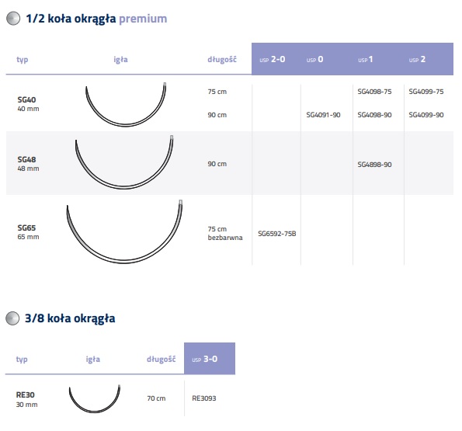Click the SG65 65 mm type label
The width and height of the screenshot is (462, 431).
pos(28,232)
